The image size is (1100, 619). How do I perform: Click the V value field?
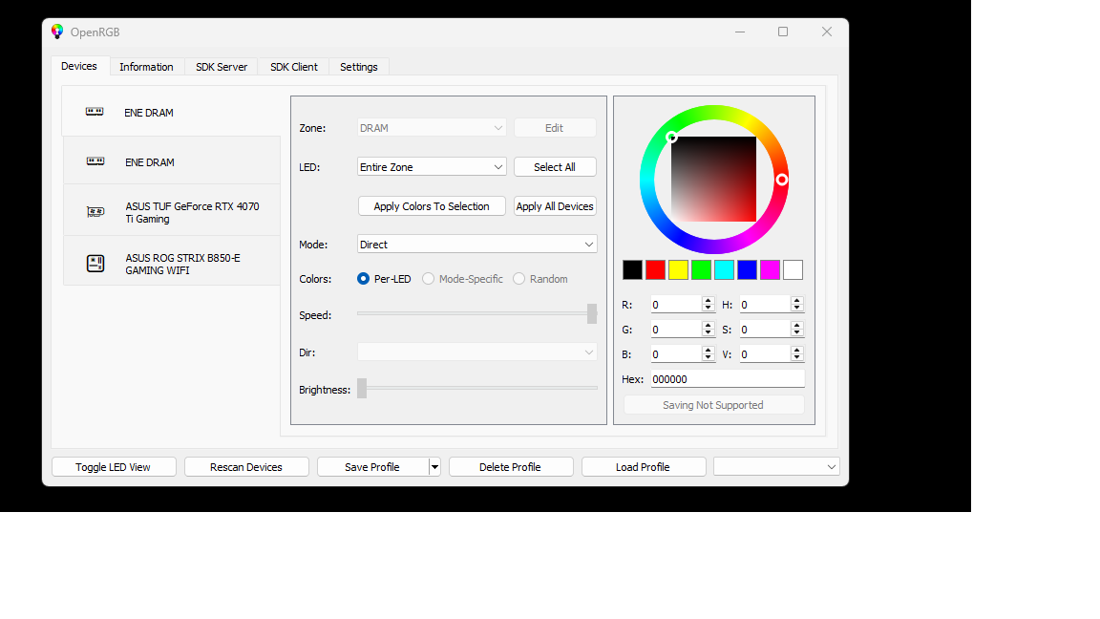(x=766, y=354)
